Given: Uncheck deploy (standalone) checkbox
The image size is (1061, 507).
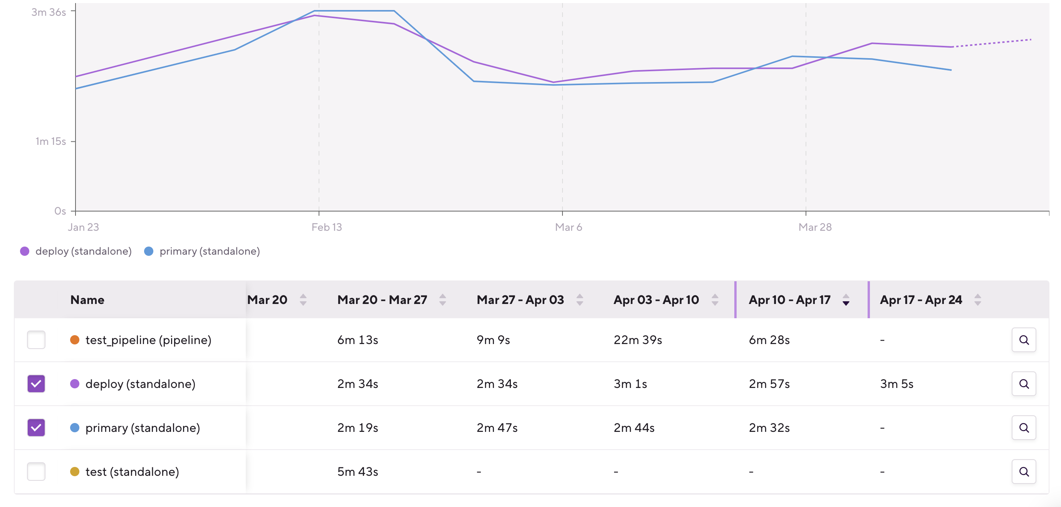Looking at the screenshot, I should pyautogui.click(x=36, y=384).
